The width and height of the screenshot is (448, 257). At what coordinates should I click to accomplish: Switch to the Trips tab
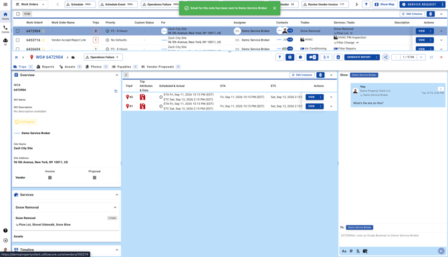(23, 67)
